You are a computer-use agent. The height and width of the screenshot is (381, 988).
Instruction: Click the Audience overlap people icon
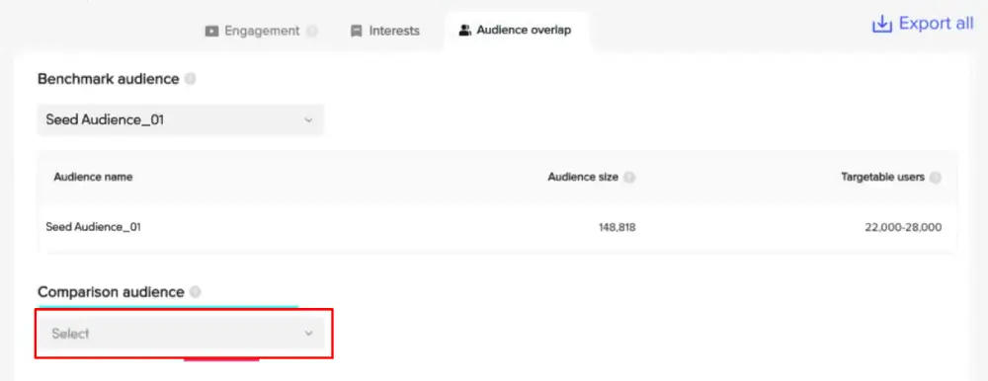pos(465,31)
